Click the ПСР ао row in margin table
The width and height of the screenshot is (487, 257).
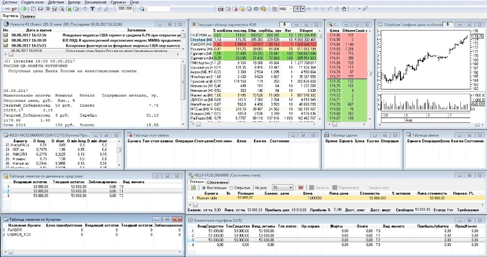pos(60,149)
